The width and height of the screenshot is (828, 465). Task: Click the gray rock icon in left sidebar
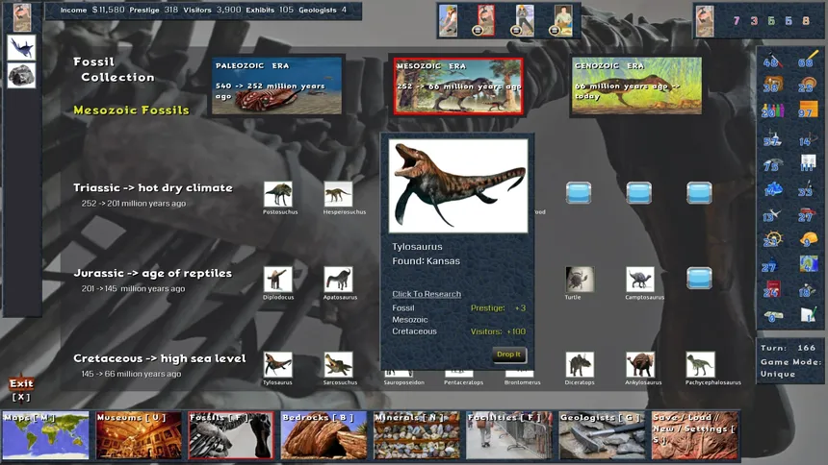21,75
